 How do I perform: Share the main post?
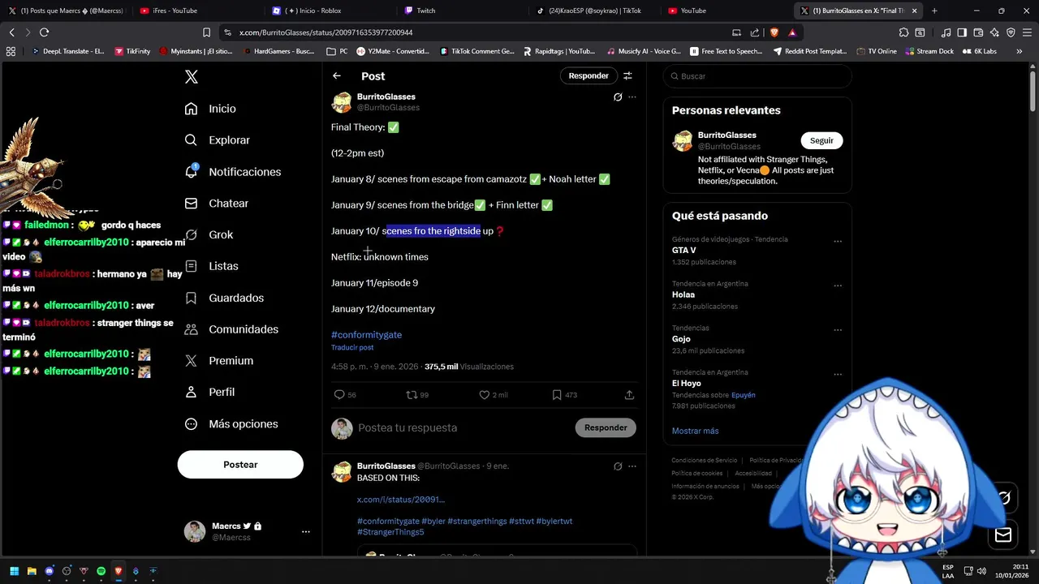click(x=629, y=395)
